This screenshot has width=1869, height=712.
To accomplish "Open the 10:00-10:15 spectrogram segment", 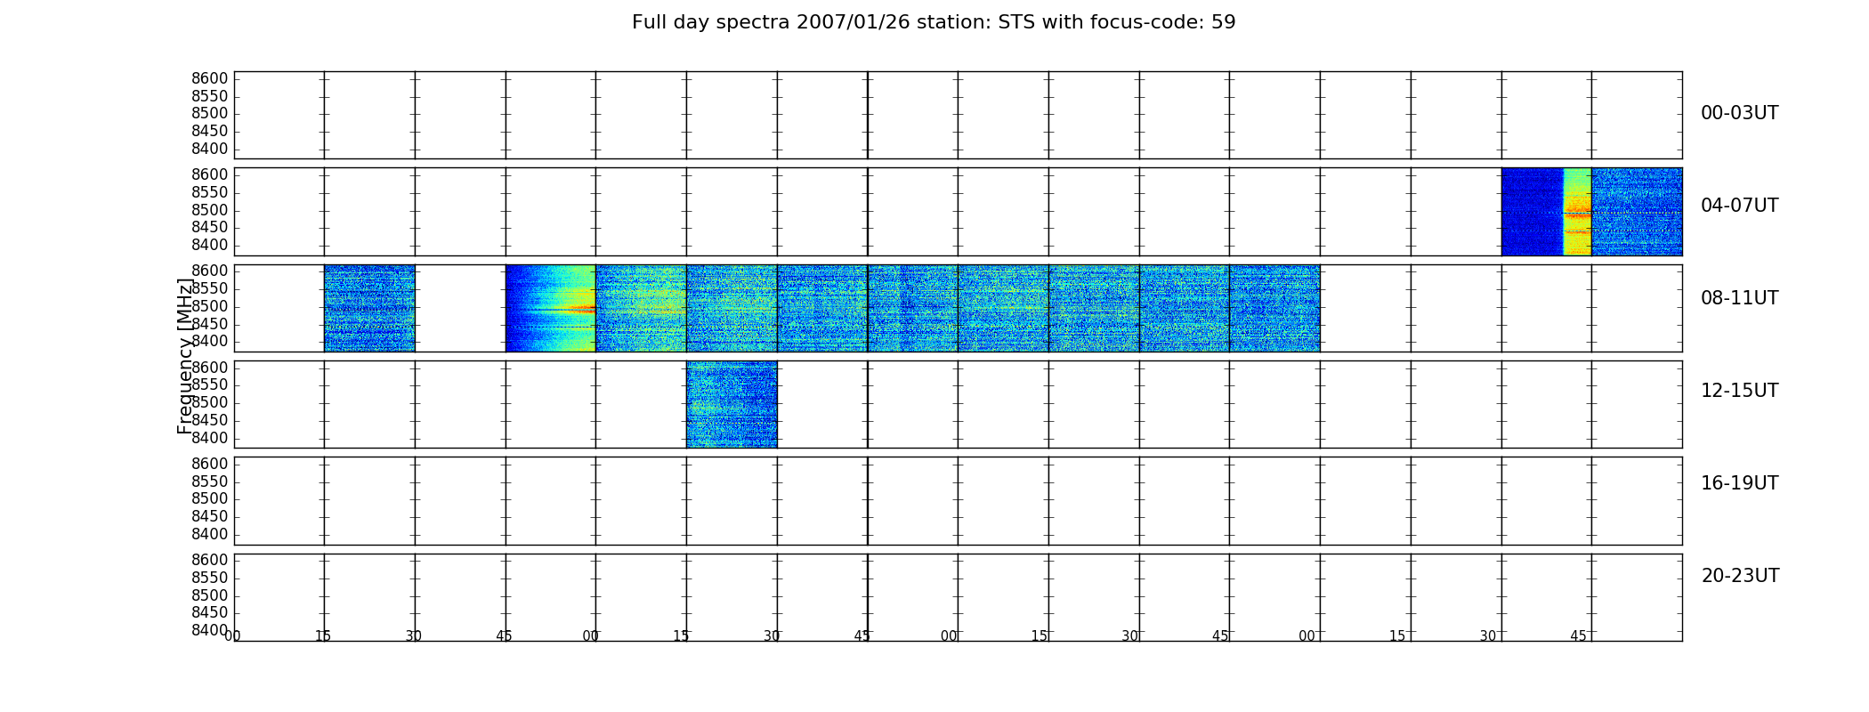I will click(x=1003, y=308).
